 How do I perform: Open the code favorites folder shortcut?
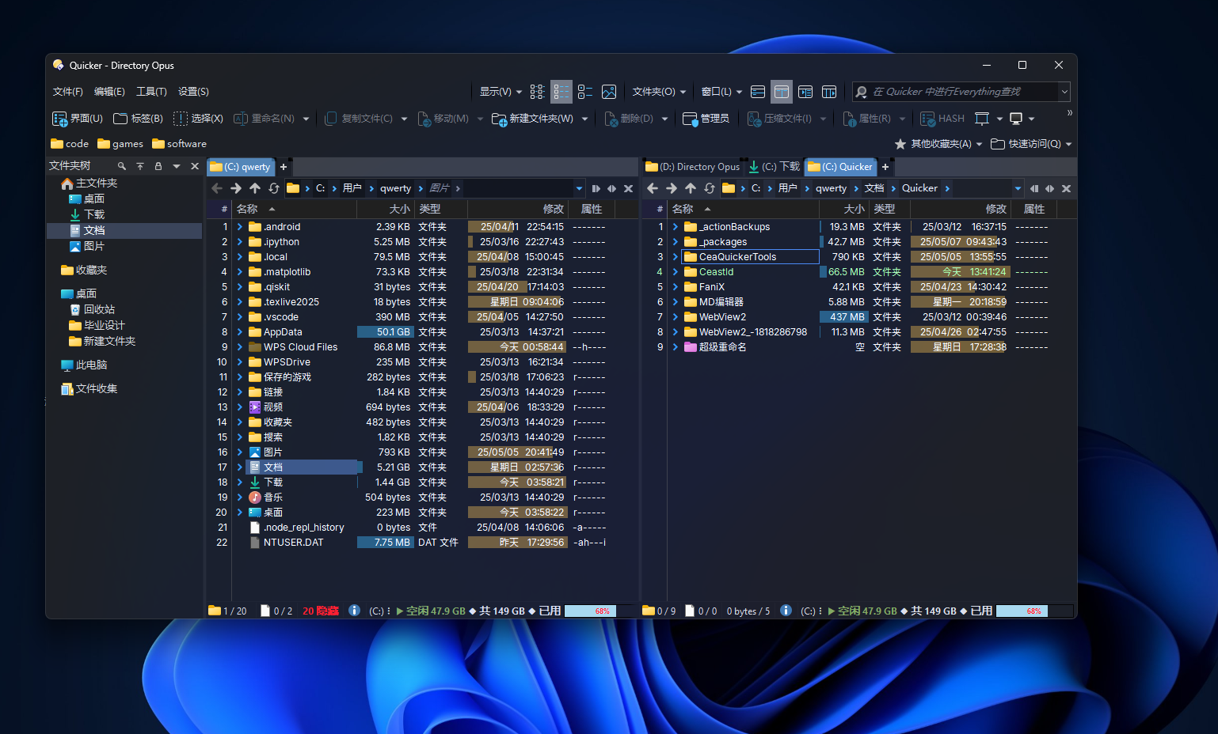click(70, 144)
